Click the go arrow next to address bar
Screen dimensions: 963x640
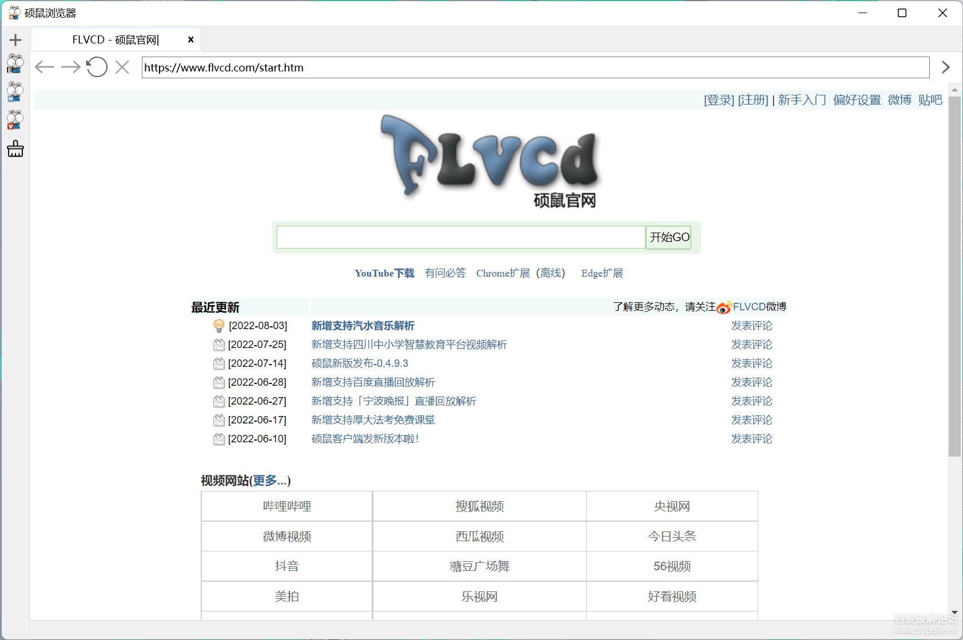[945, 67]
